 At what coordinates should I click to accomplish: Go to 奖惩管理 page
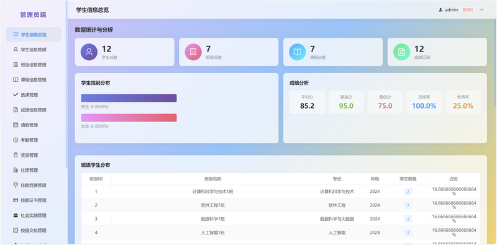pyautogui.click(x=34, y=155)
